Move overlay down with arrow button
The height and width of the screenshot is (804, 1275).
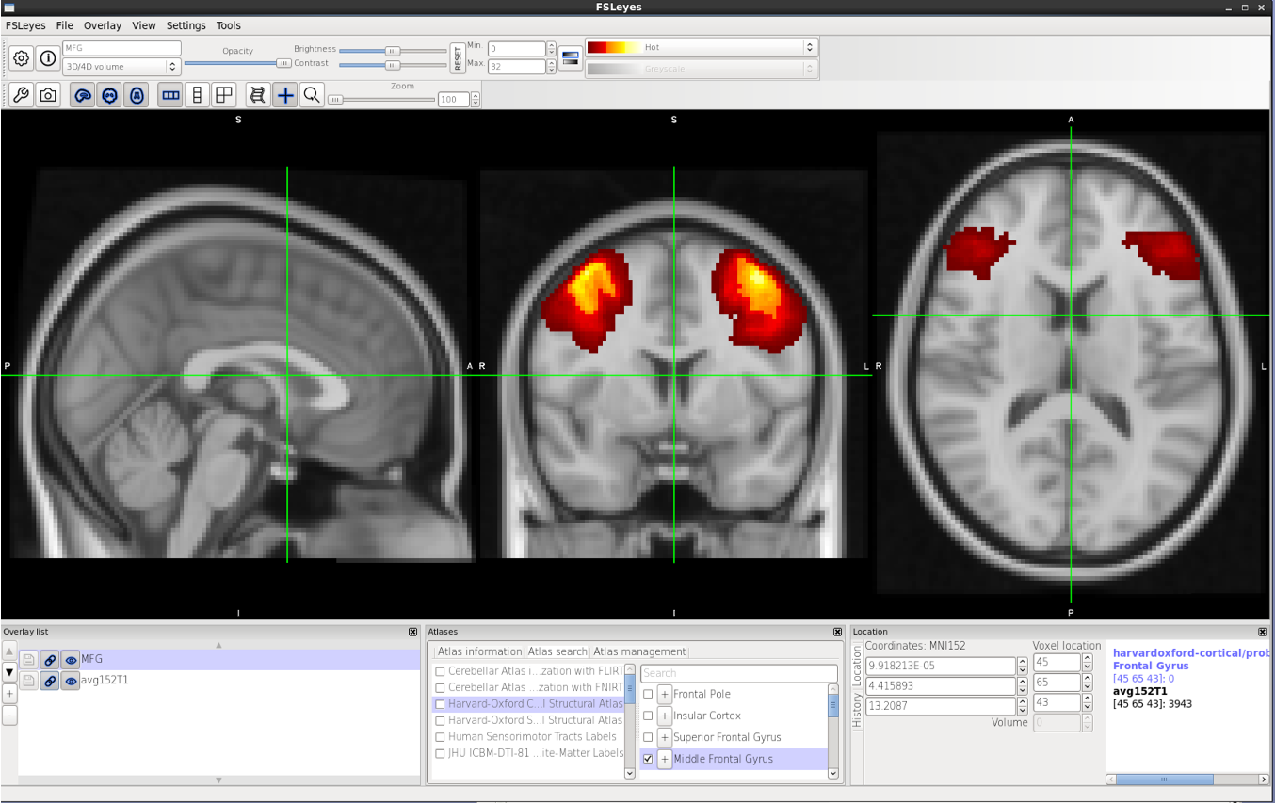9,672
